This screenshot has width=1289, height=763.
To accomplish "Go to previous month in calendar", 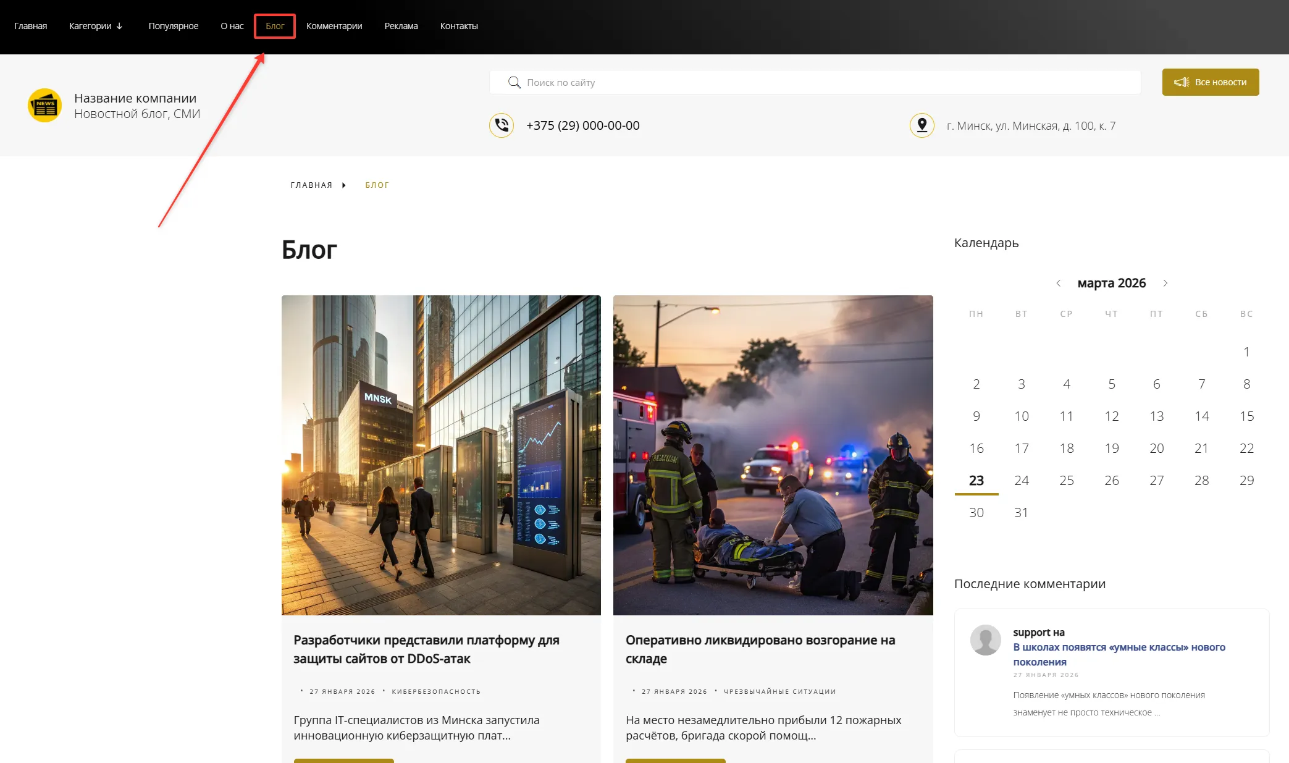I will (x=1058, y=283).
